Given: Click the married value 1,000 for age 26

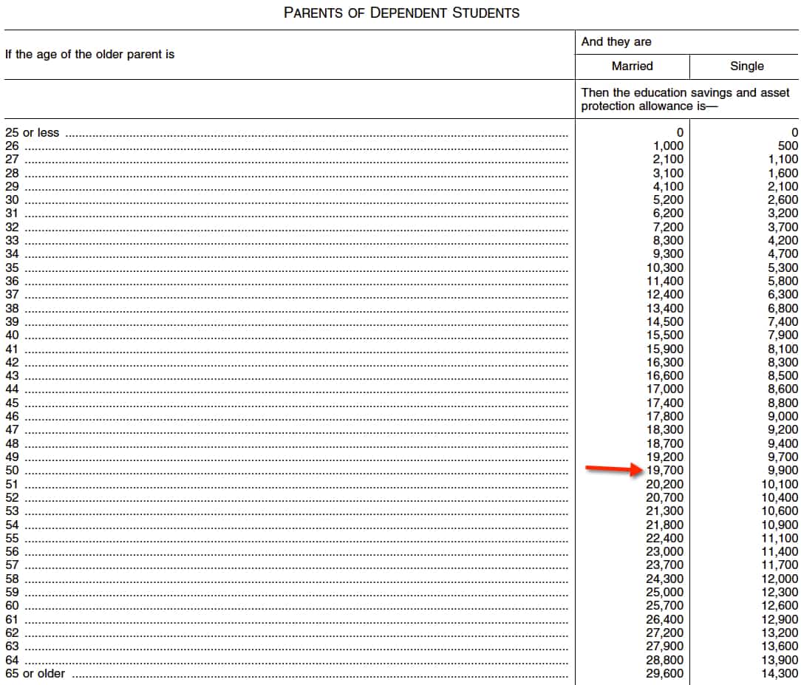Looking at the screenshot, I should pyautogui.click(x=668, y=146).
